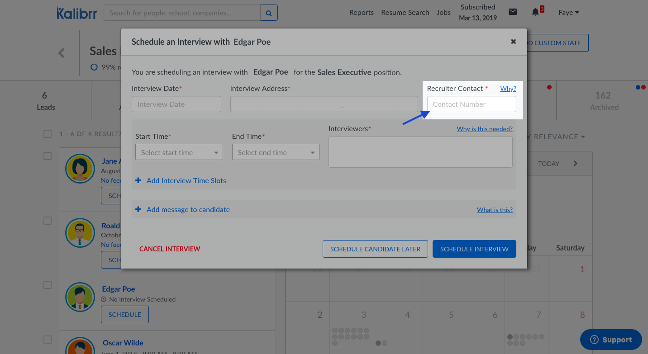648x354 pixels.
Task: Open the Select start time dropdown
Action: (179, 153)
